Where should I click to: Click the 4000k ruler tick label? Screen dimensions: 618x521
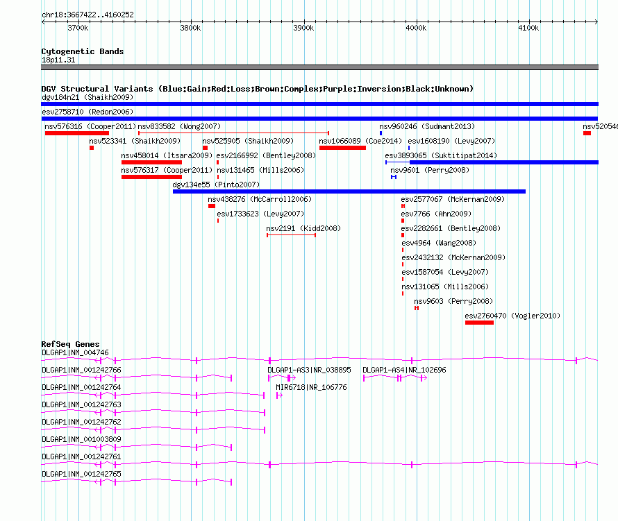coord(416,28)
